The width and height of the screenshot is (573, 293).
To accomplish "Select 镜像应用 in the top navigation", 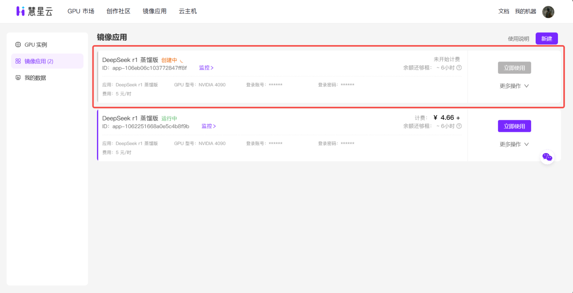I will point(154,11).
